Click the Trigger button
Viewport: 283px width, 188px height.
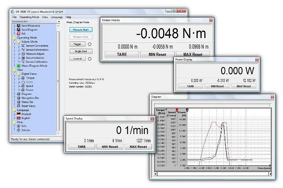point(77,44)
